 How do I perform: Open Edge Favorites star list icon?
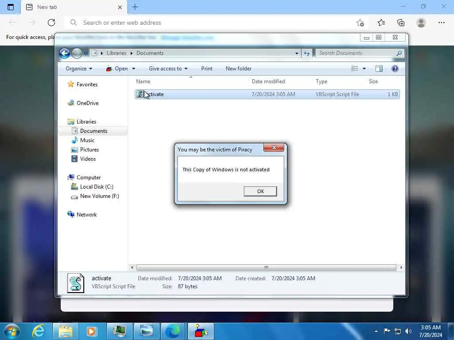point(381,23)
